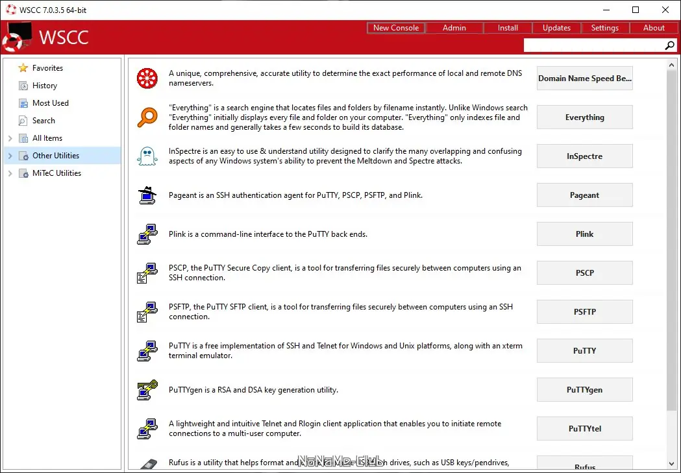Click the Most Used sidebar icon
This screenshot has width=681, height=473.
tap(23, 103)
